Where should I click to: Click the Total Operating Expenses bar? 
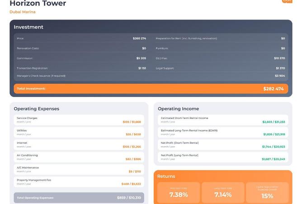[79, 198]
